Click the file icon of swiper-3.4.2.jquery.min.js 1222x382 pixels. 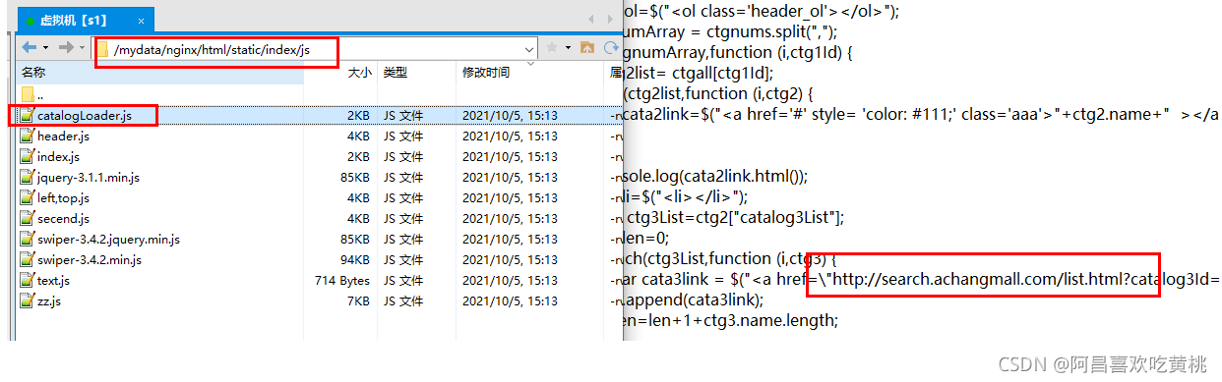[x=27, y=240]
